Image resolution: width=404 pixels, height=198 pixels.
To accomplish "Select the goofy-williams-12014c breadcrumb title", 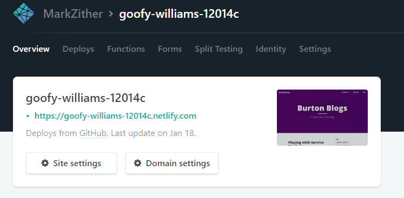I will 179,14.
